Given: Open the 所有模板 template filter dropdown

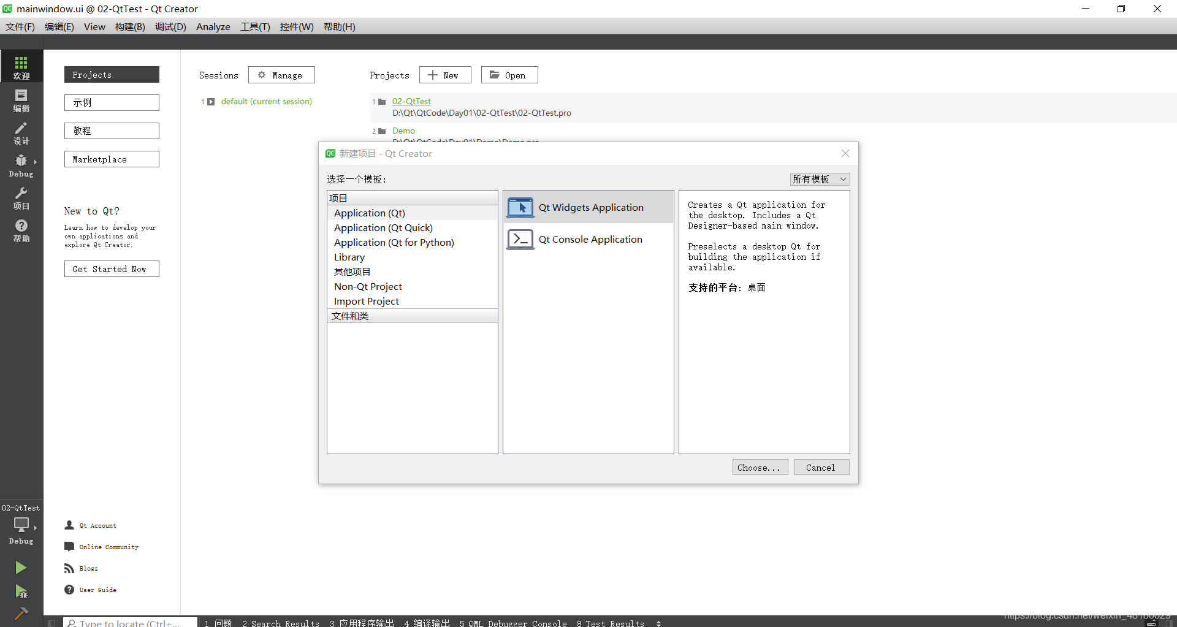Looking at the screenshot, I should 820,179.
